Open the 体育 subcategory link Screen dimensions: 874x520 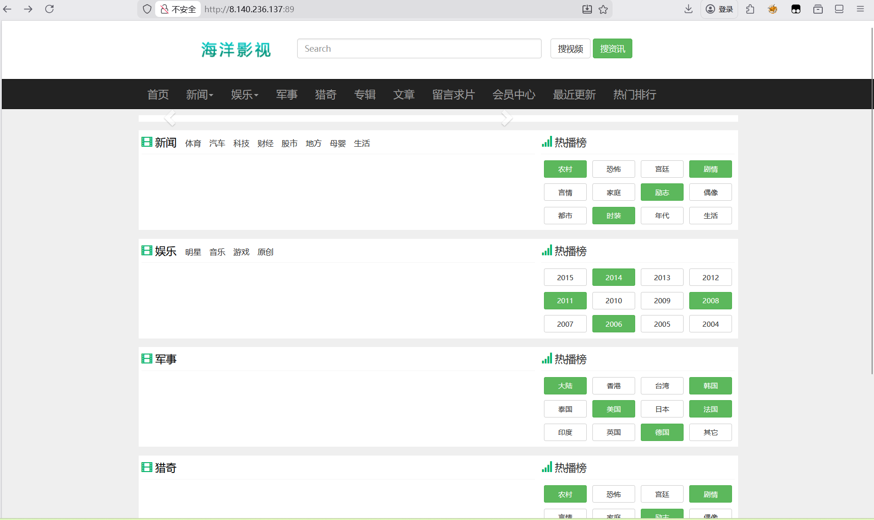tap(193, 143)
